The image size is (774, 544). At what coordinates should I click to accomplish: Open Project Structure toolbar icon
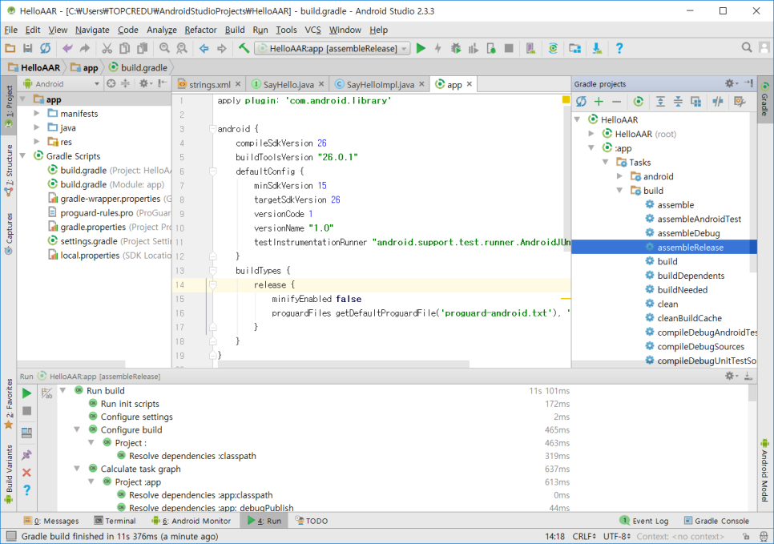[x=574, y=48]
